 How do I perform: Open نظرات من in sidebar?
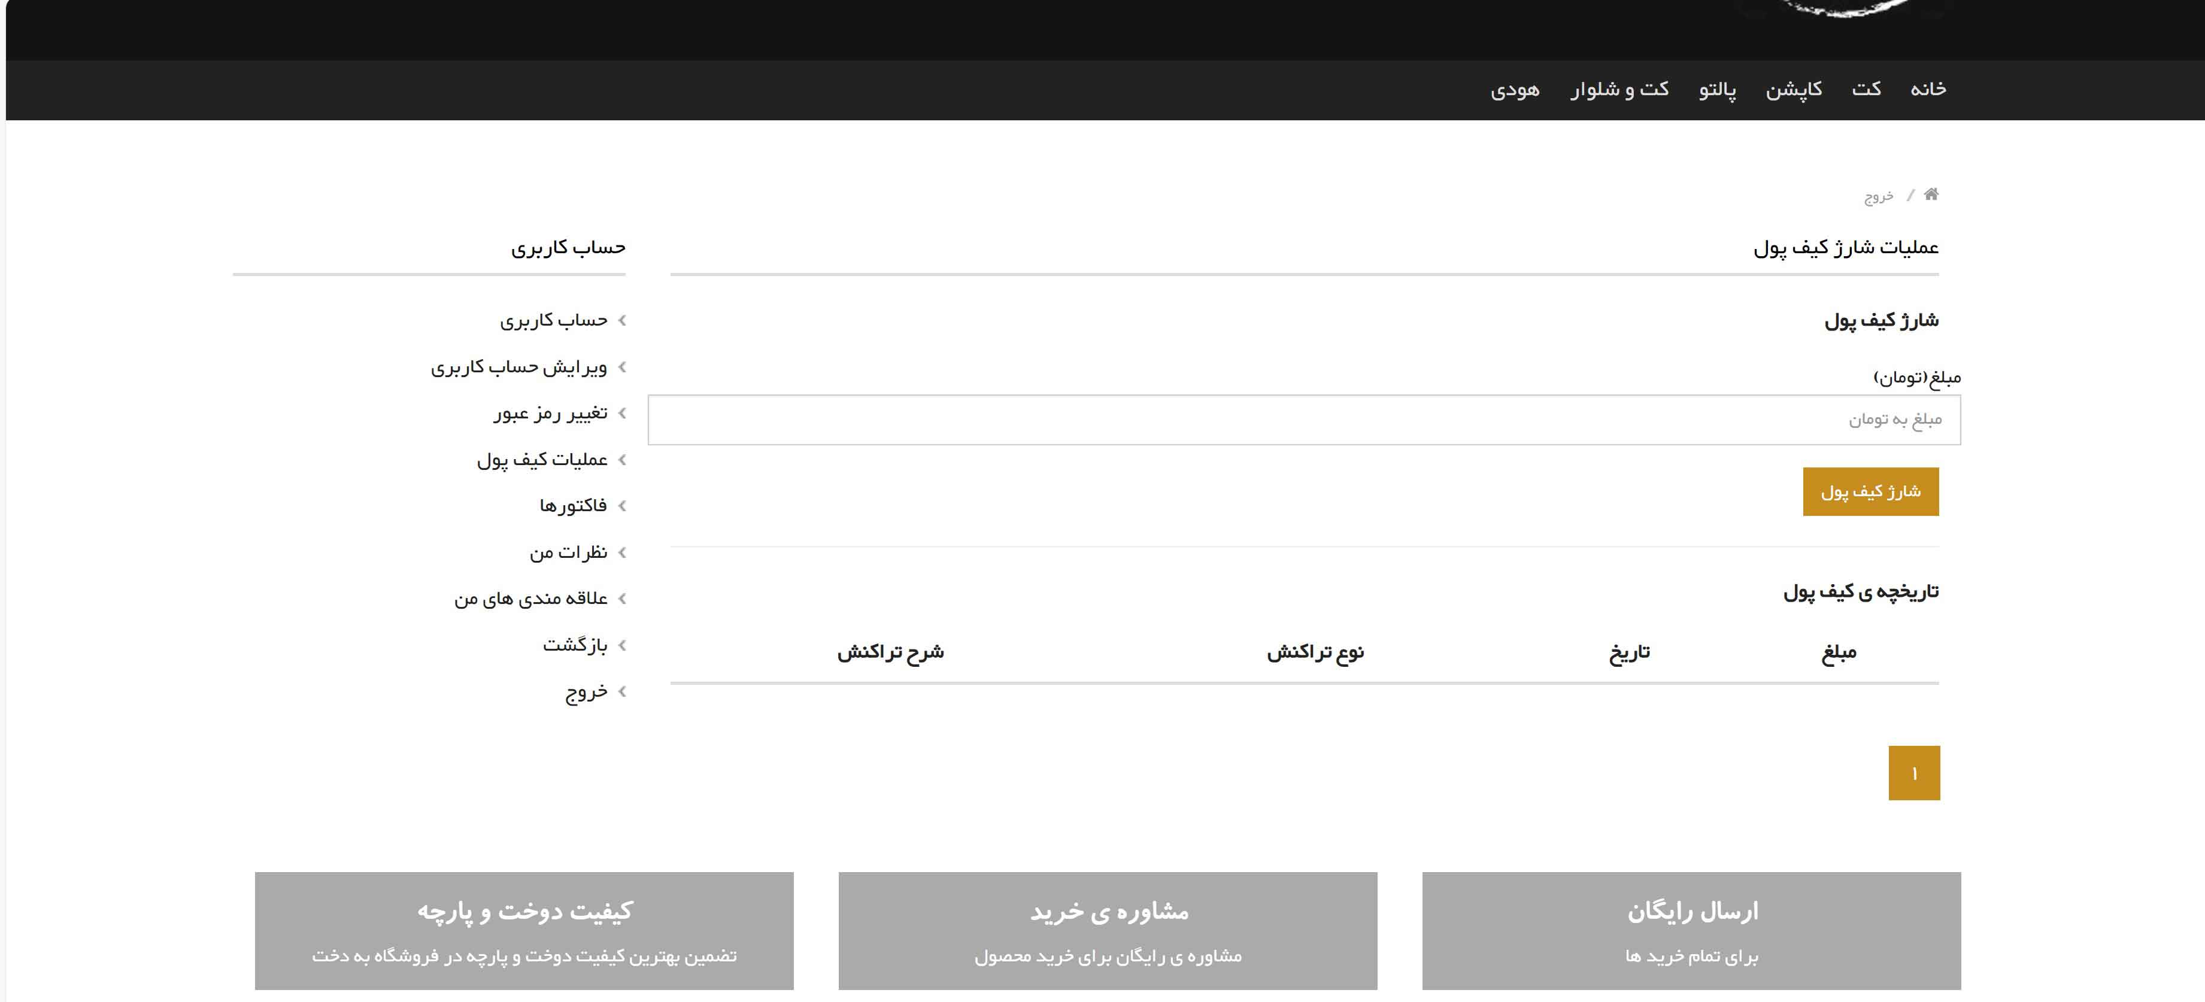tap(568, 552)
